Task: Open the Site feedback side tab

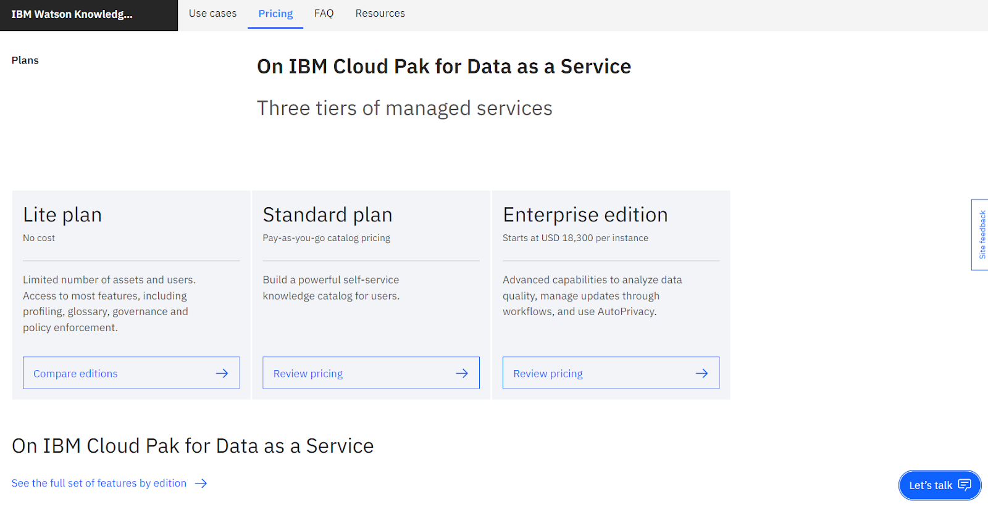Action: click(x=981, y=234)
